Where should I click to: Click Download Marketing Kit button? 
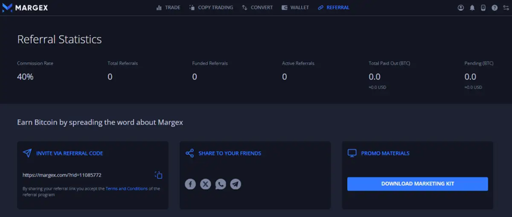418,184
